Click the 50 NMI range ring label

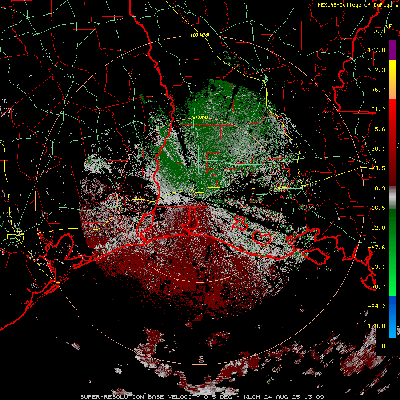click(200, 118)
